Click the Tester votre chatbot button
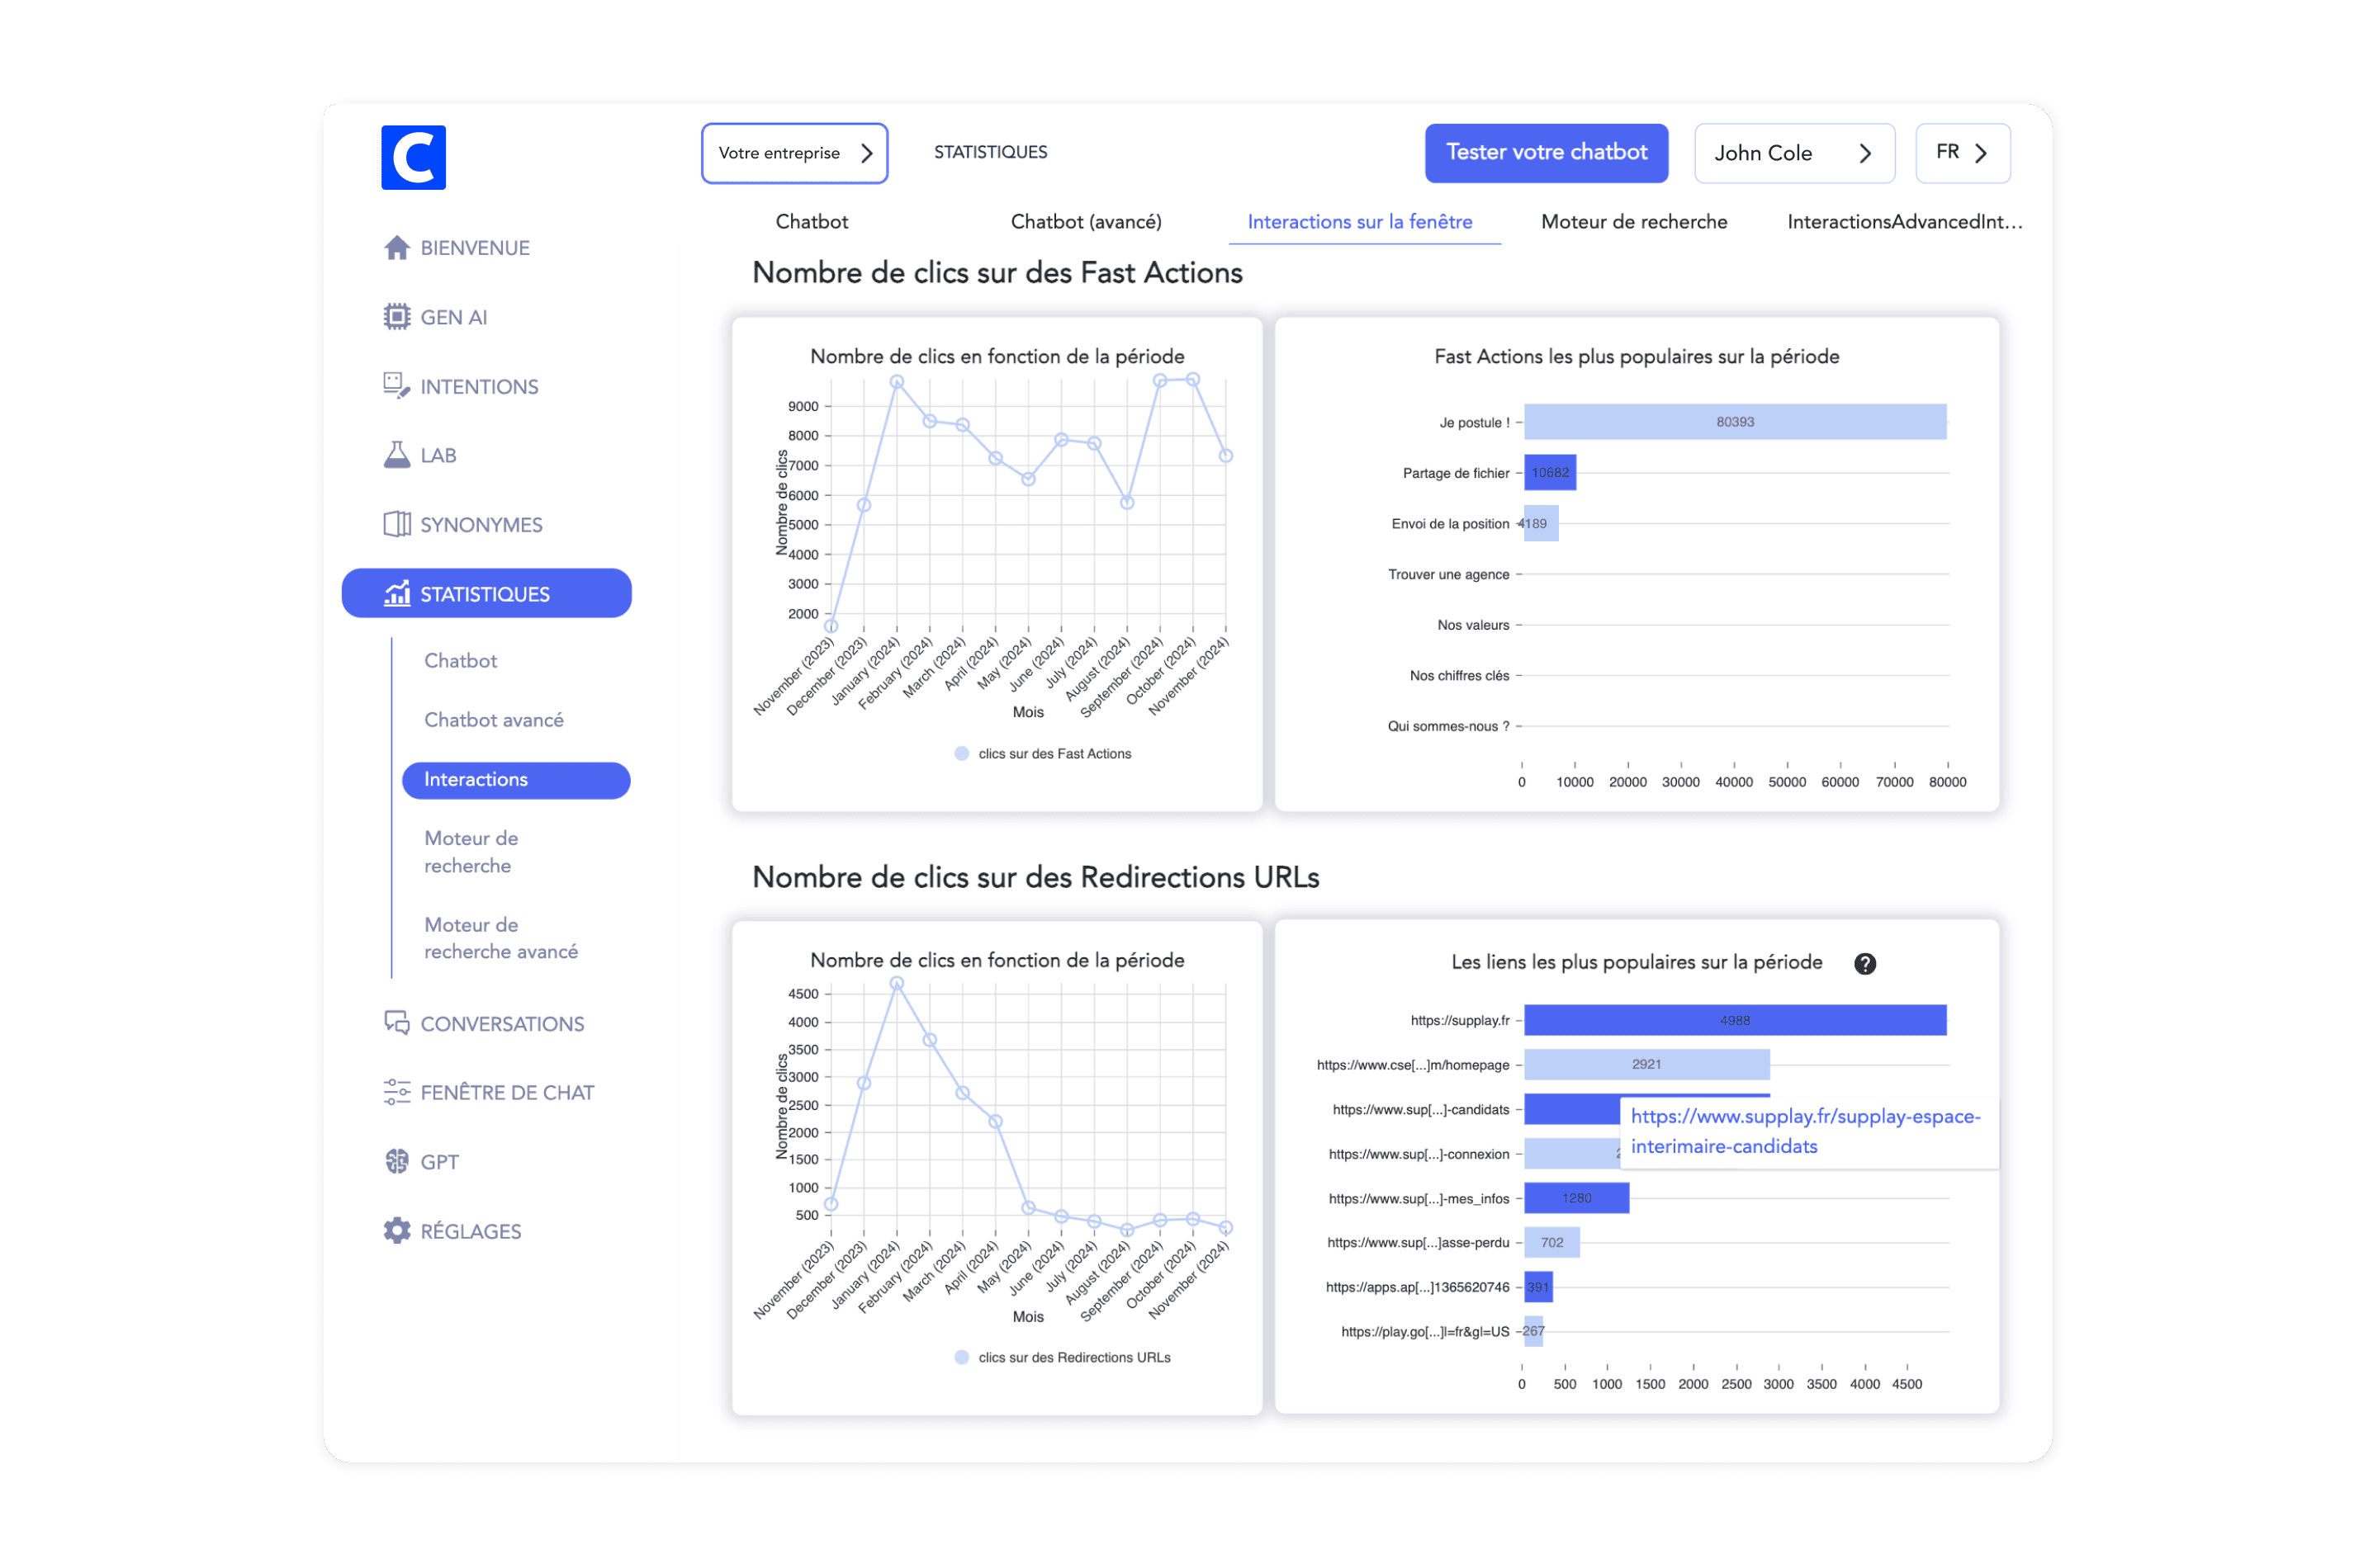 coord(1546,153)
